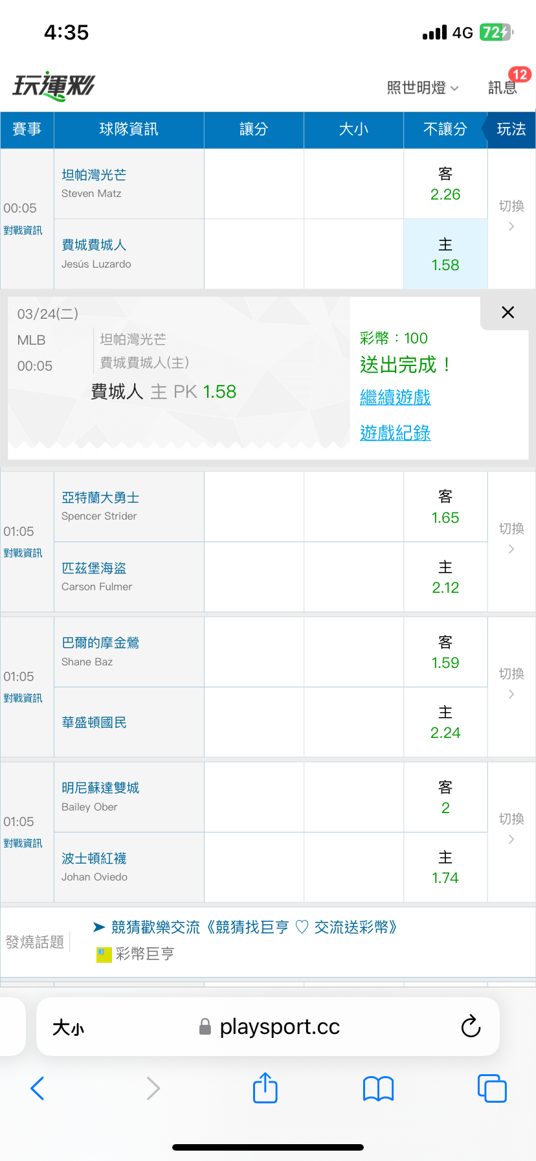Switch to 讓分 column tab
Image resolution: width=536 pixels, height=1161 pixels.
coord(254,130)
